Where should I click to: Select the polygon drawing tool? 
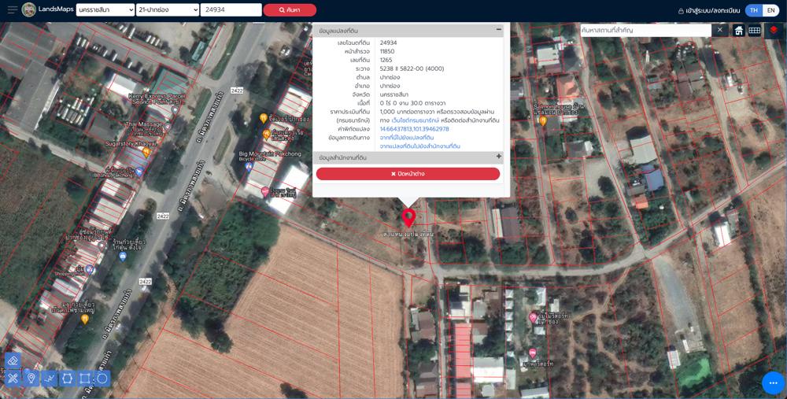(67, 379)
